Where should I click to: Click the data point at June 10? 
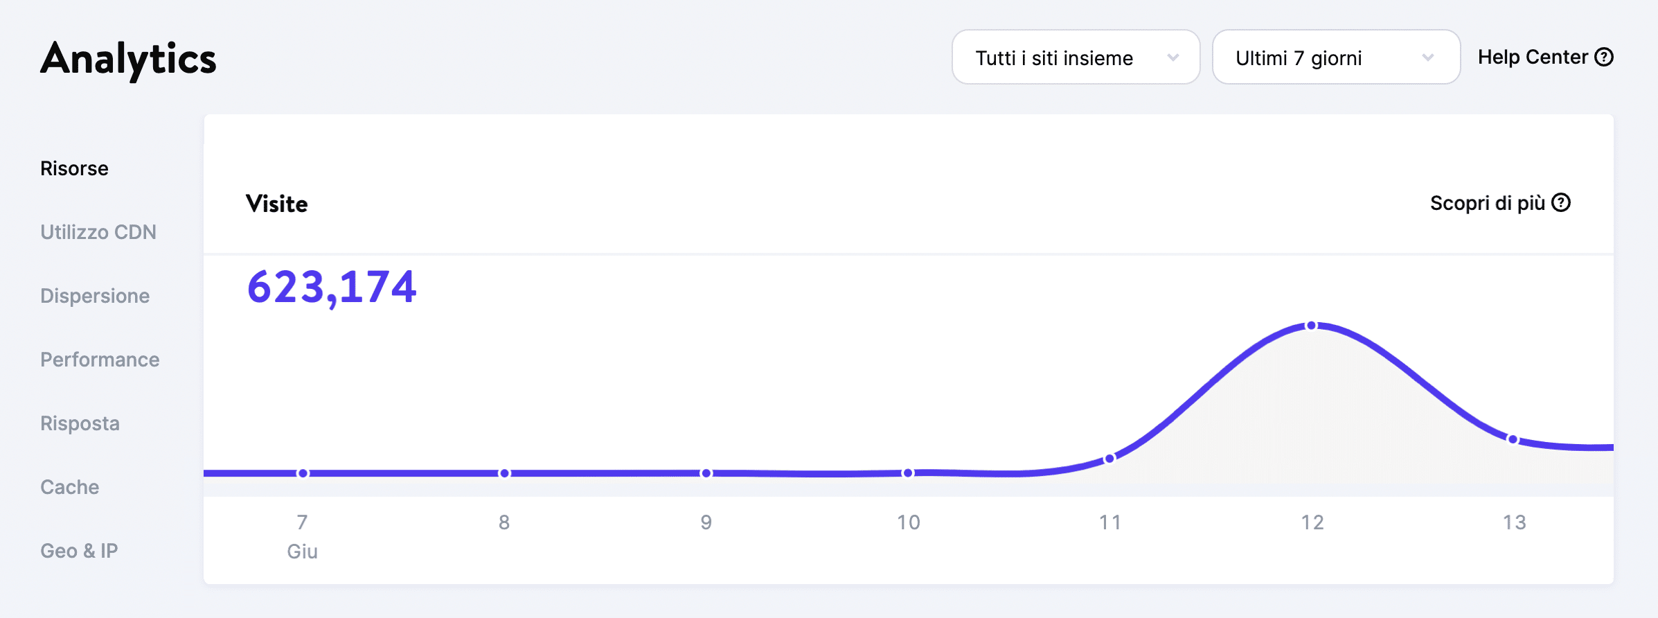point(908,472)
